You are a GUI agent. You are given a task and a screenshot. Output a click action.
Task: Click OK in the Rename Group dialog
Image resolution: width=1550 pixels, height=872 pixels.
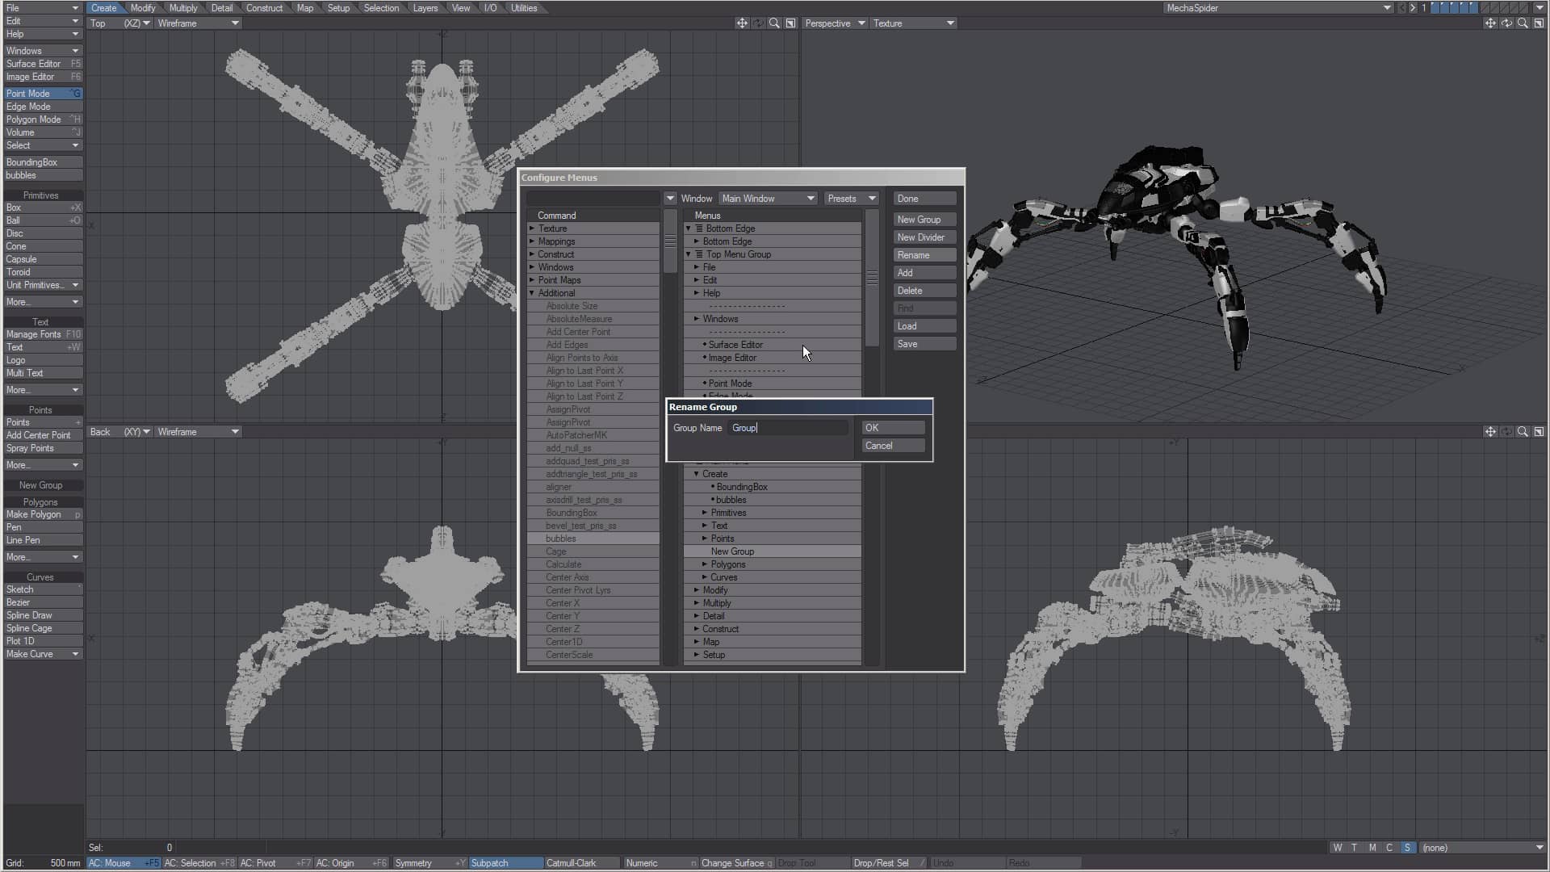tap(891, 427)
